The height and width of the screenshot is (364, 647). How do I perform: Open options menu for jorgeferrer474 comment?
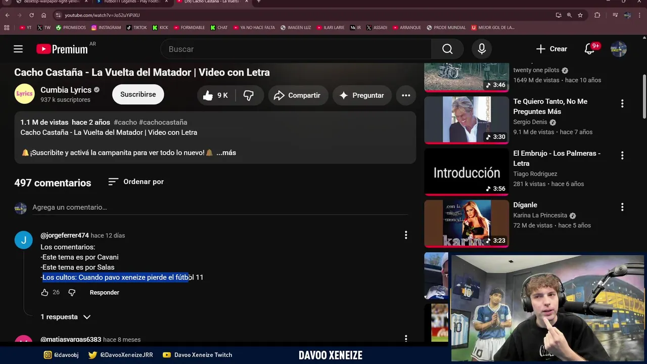(406, 235)
